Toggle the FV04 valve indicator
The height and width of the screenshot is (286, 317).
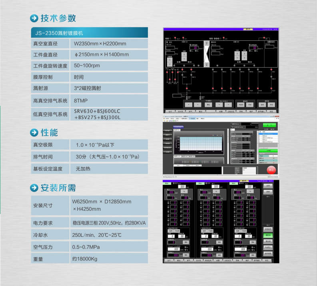pos(240,88)
